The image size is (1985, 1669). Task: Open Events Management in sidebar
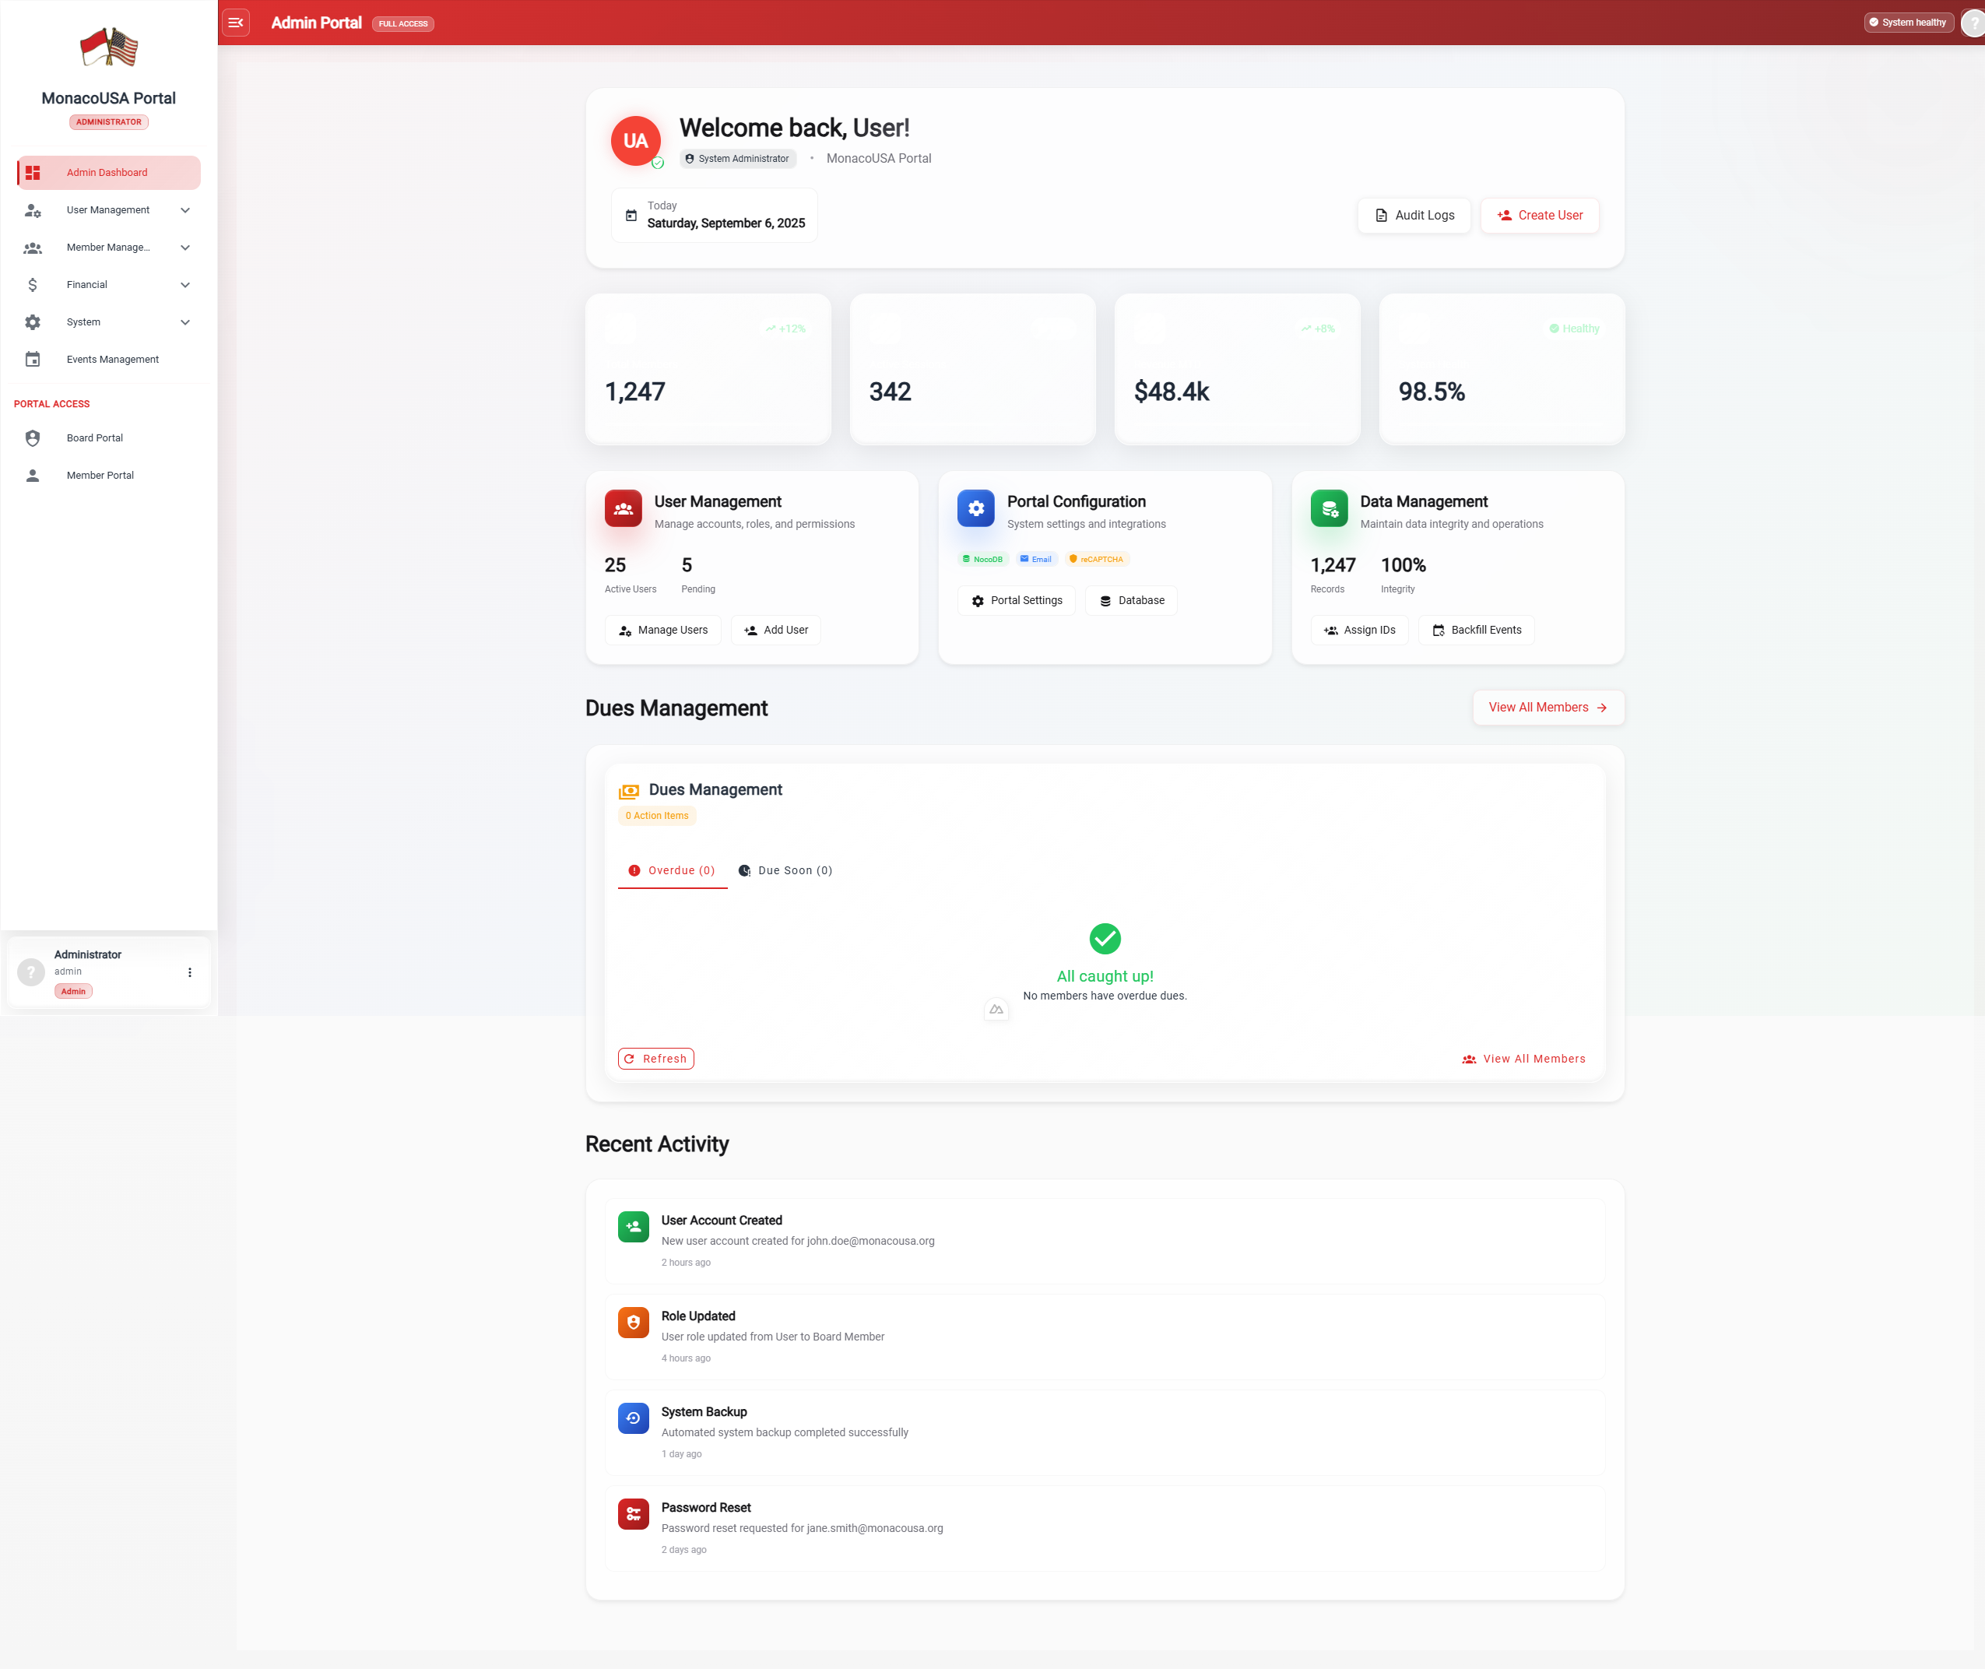coord(111,360)
